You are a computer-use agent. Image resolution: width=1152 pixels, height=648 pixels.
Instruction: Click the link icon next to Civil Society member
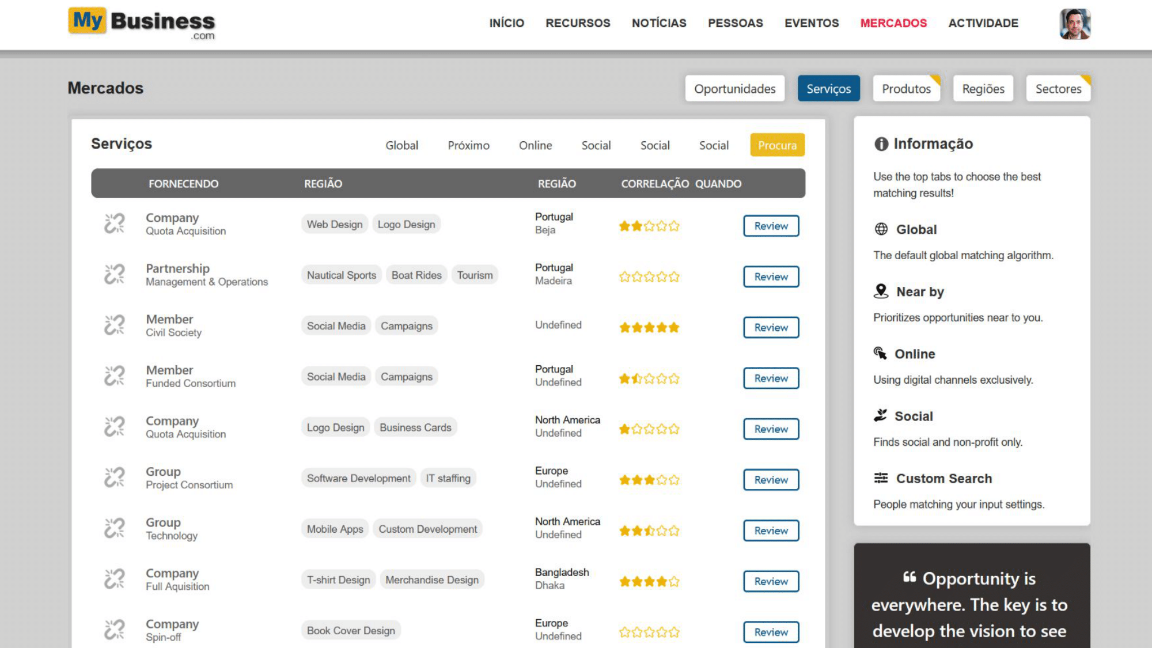tap(114, 325)
